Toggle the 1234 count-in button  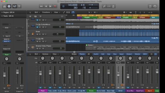coord(109,6)
